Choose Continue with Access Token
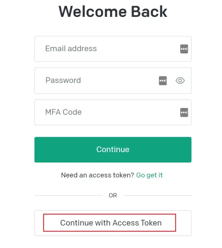Image resolution: width=222 pixels, height=248 pixels. click(111, 223)
